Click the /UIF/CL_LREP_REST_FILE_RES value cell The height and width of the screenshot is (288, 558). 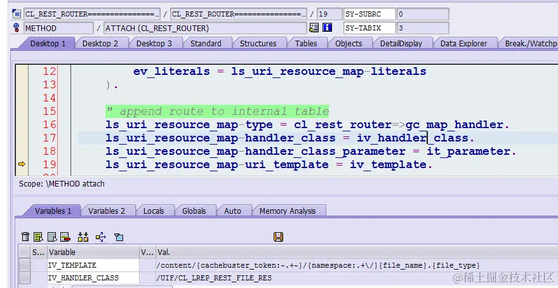pyautogui.click(x=357, y=278)
